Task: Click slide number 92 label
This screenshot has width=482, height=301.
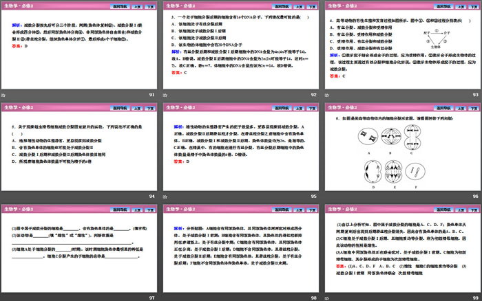Action: [x=313, y=95]
